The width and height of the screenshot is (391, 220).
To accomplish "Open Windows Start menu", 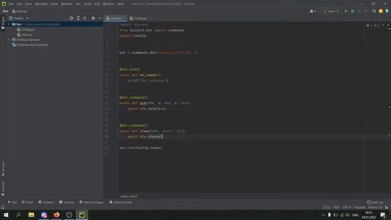I will pyautogui.click(x=6, y=215).
